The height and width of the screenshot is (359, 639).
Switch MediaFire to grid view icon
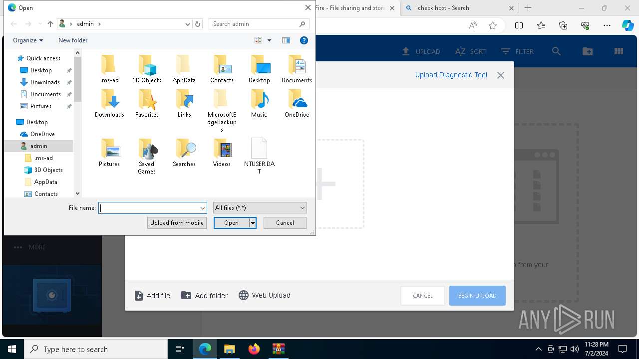(619, 51)
